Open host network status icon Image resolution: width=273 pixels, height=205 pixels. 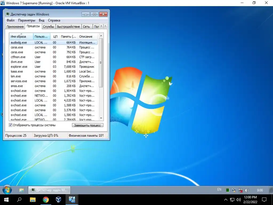(232, 200)
